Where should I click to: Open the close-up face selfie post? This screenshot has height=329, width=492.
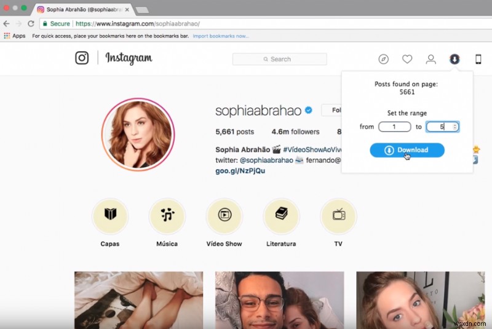coord(421,300)
